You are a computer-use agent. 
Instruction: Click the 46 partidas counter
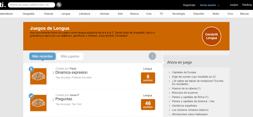148,104
